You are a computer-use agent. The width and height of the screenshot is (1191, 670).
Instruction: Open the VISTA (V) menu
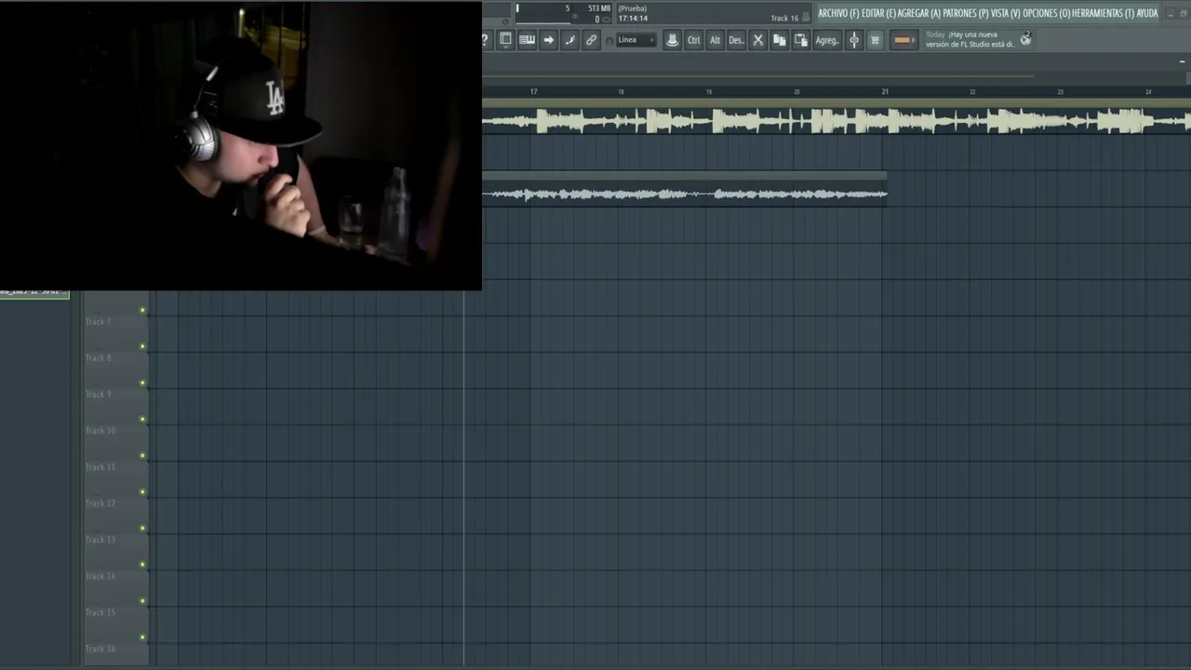pos(1005,13)
